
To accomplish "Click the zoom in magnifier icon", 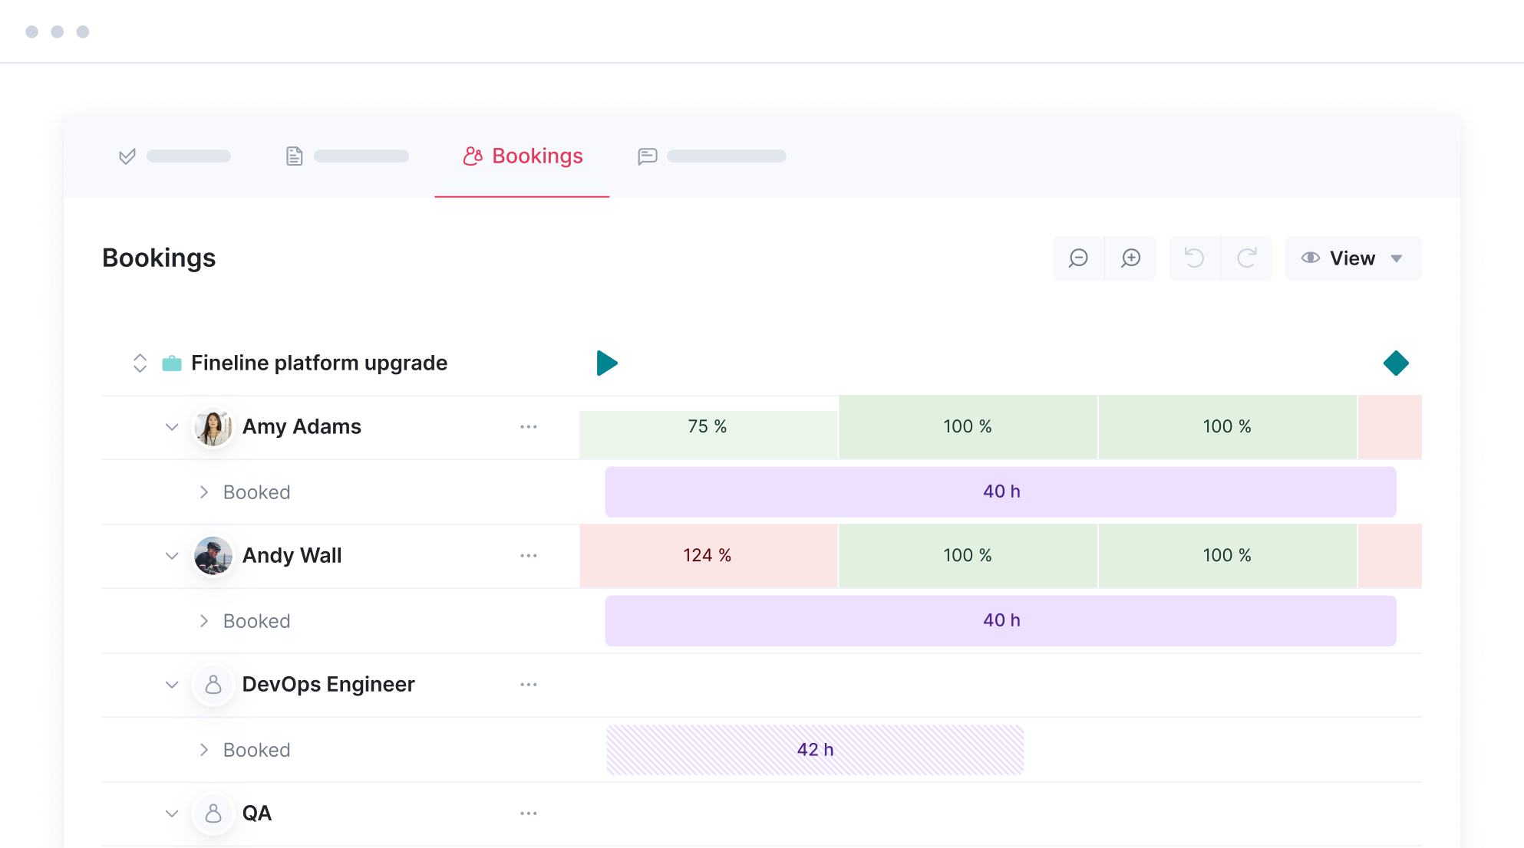I will point(1130,258).
